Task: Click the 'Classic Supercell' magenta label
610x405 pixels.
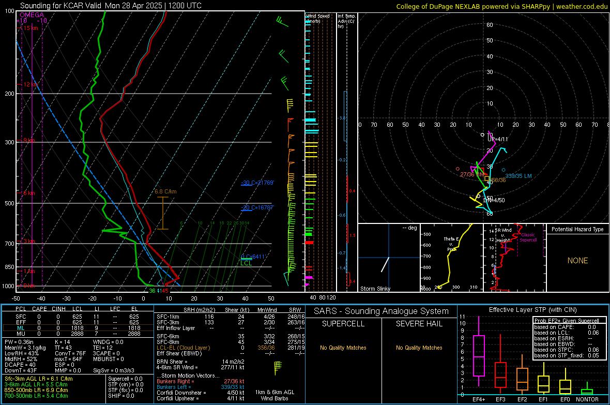Action: coord(528,237)
